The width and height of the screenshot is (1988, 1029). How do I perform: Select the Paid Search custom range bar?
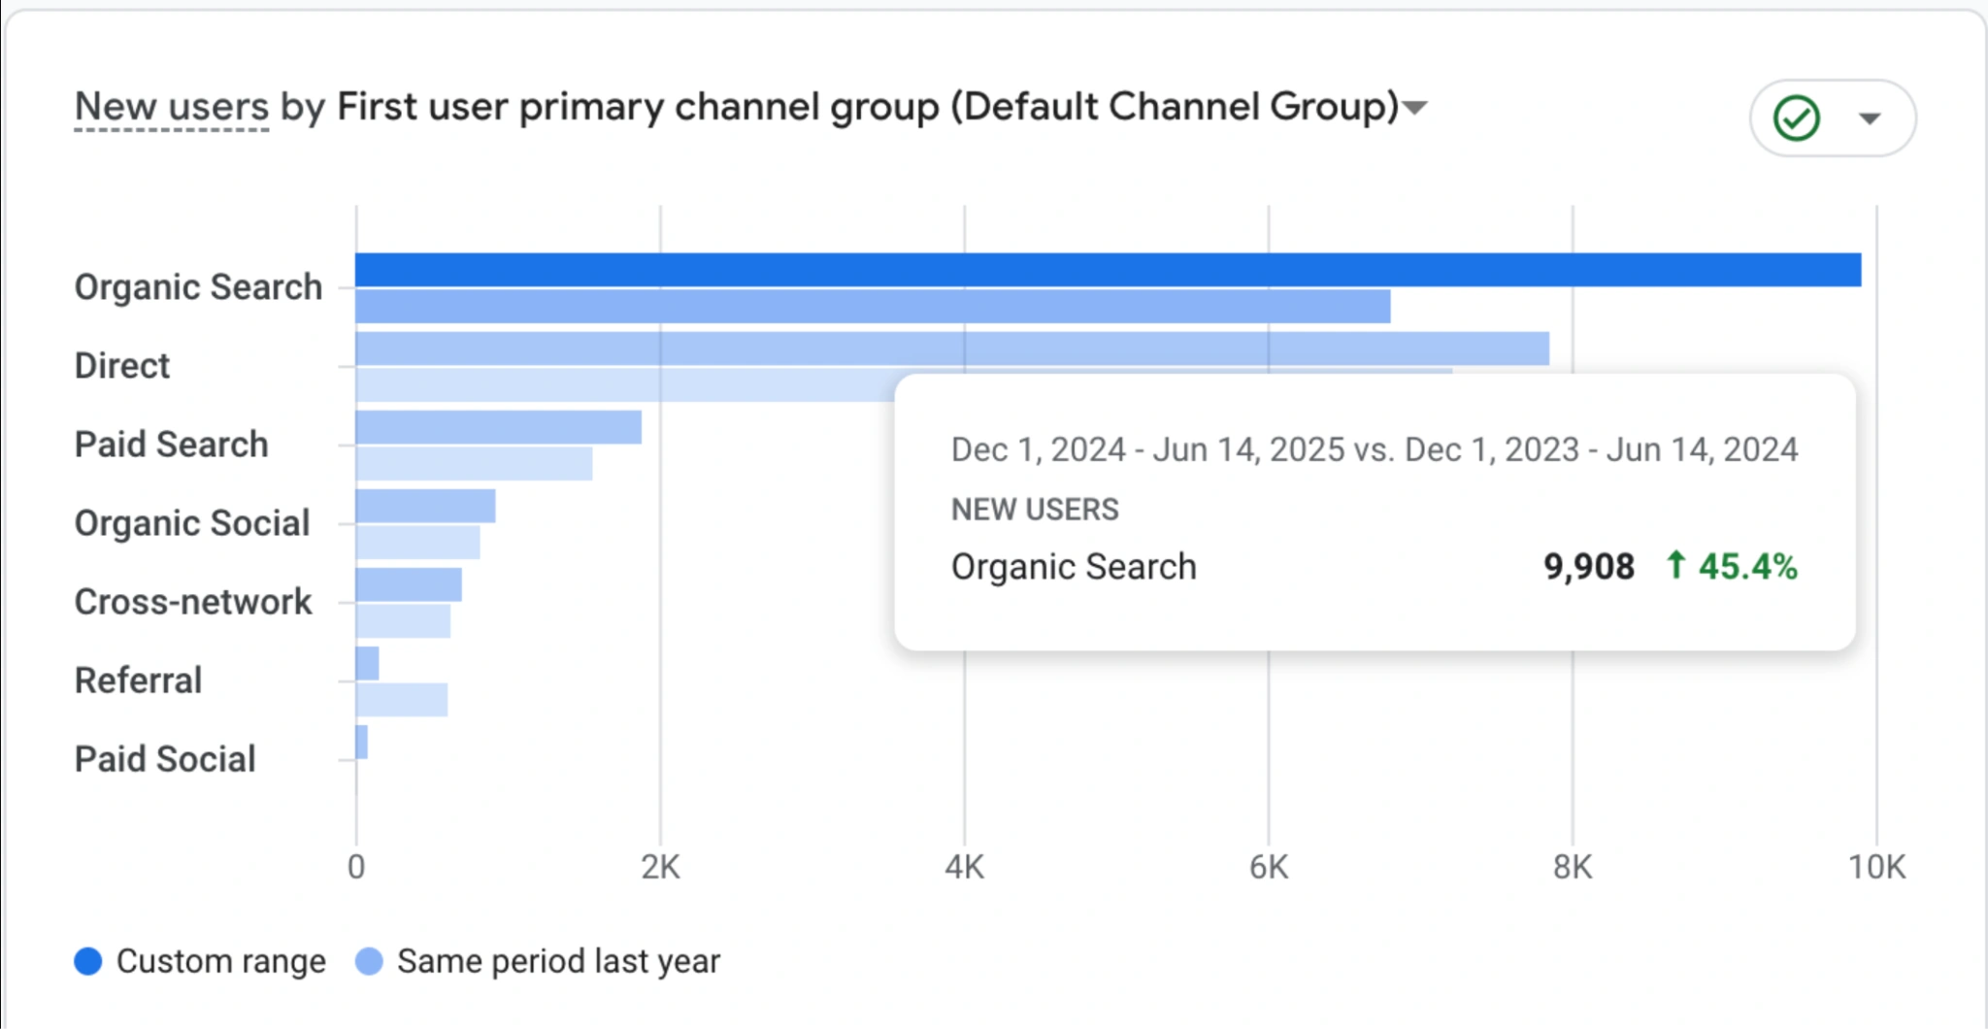[499, 427]
